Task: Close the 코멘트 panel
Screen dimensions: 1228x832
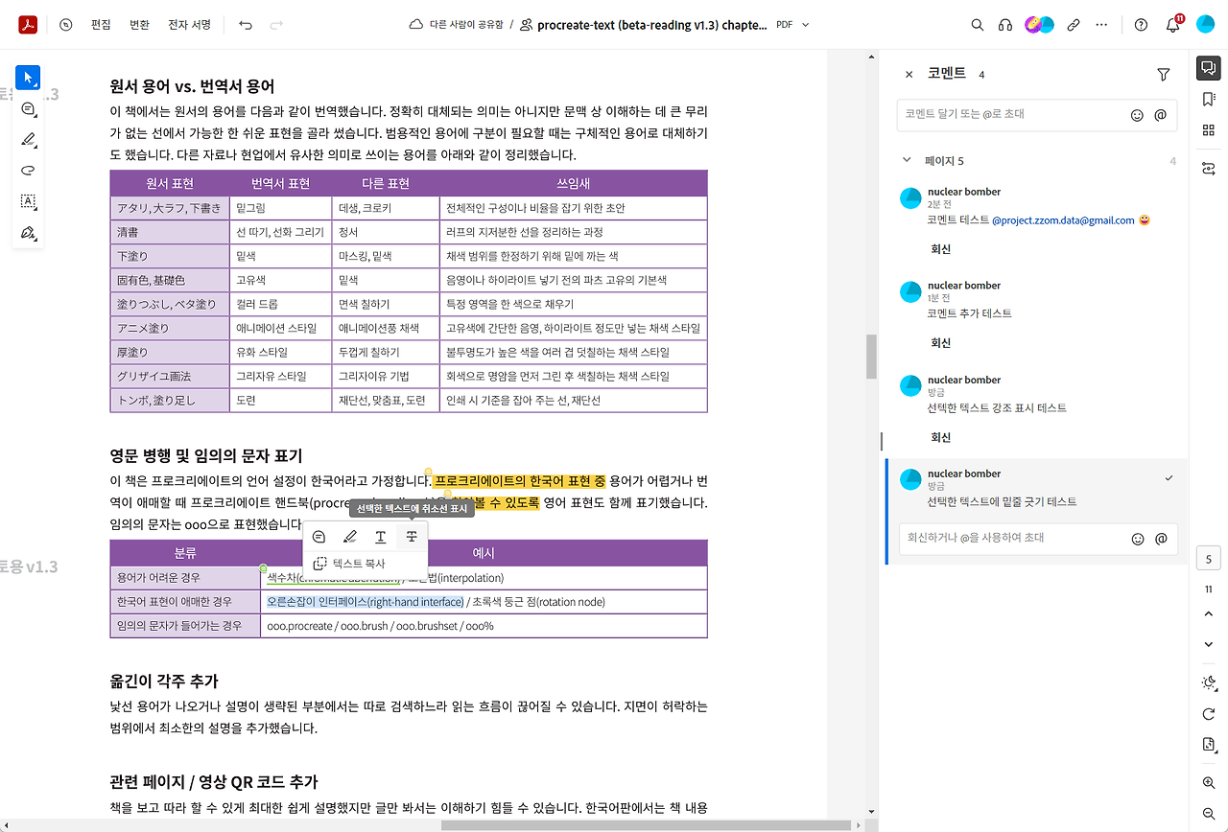Action: tap(909, 75)
